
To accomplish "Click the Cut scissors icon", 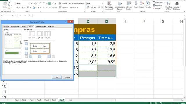I will (x=9, y=2).
